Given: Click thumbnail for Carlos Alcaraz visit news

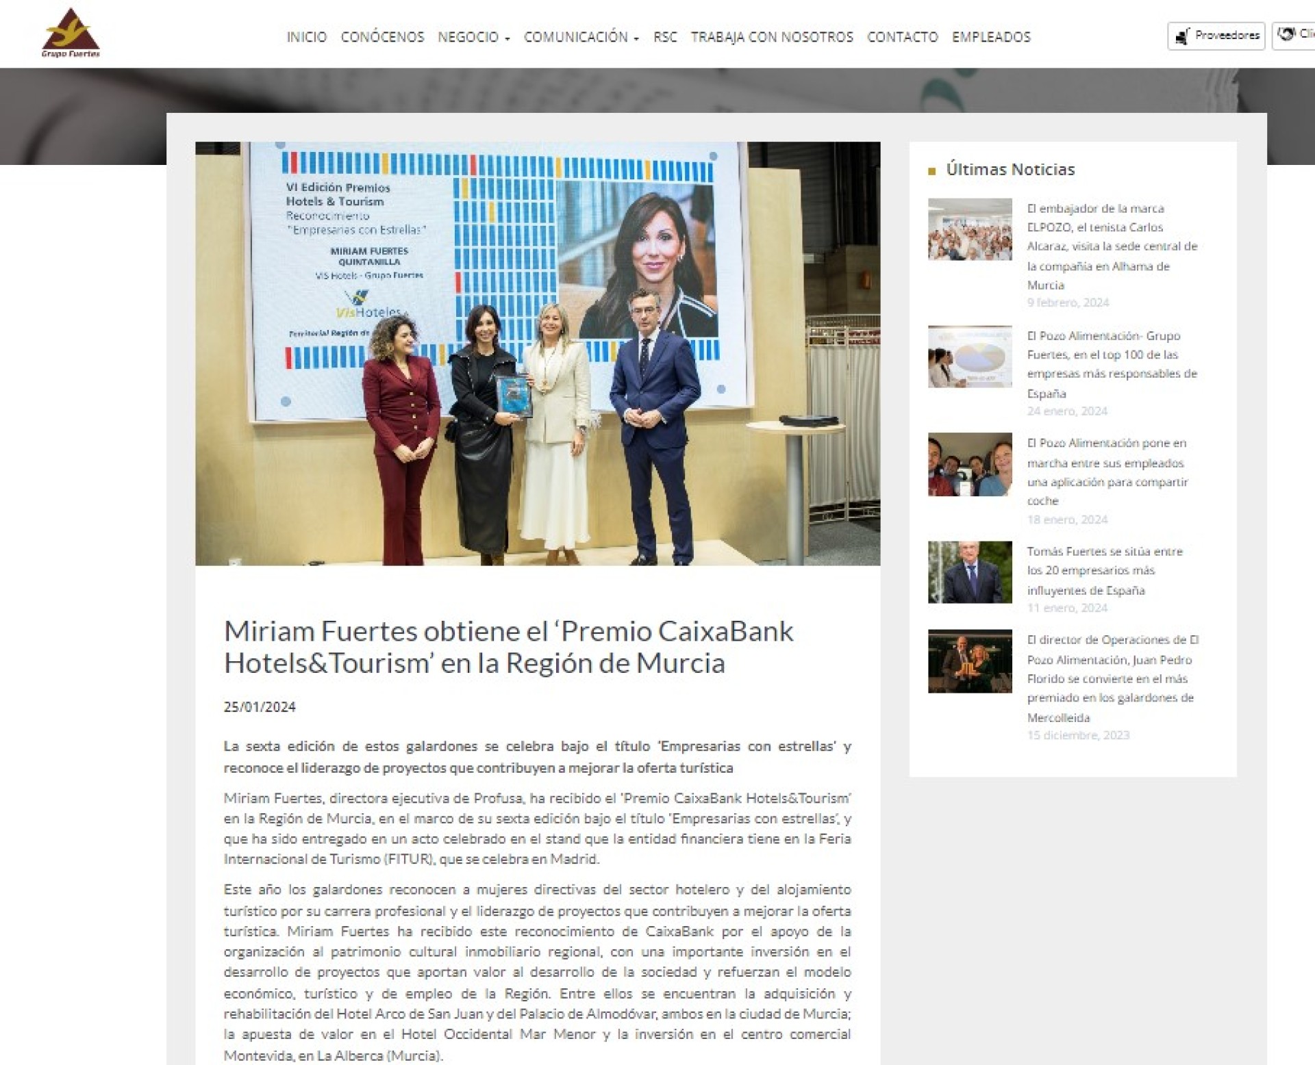Looking at the screenshot, I should pyautogui.click(x=970, y=229).
